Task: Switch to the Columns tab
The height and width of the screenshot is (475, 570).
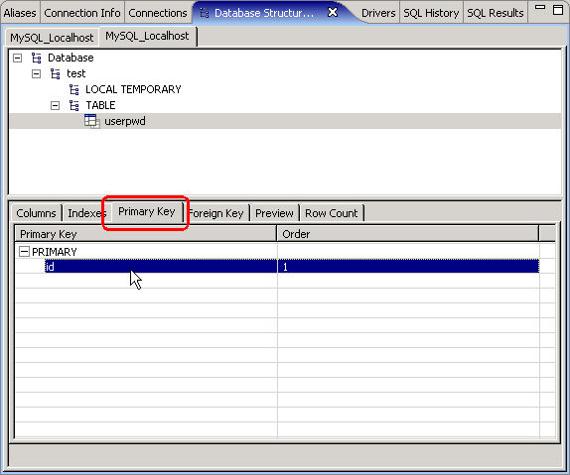Action: [37, 213]
